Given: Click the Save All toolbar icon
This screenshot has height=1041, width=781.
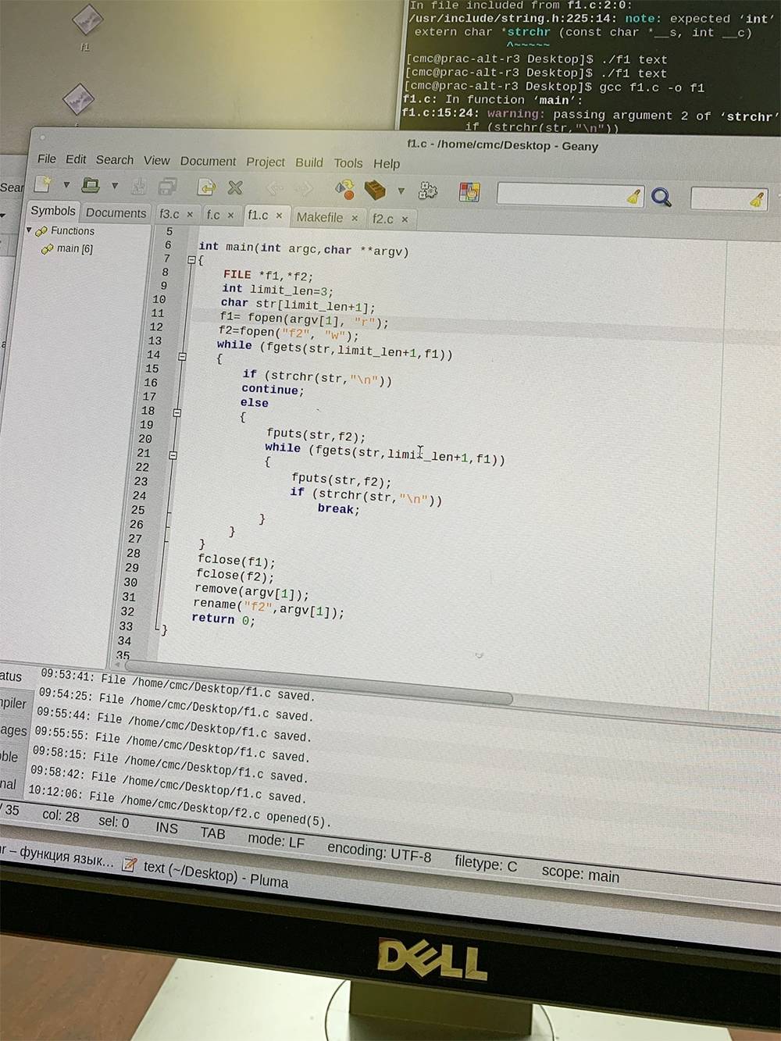Looking at the screenshot, I should 167,187.
